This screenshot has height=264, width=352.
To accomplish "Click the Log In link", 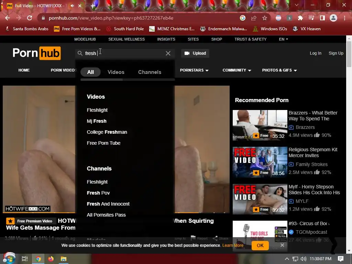I will click(316, 53).
